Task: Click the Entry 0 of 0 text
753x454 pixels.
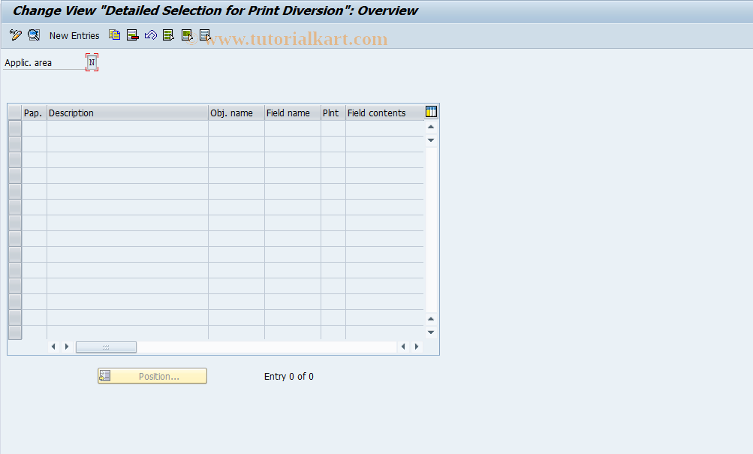Action: pyautogui.click(x=288, y=377)
